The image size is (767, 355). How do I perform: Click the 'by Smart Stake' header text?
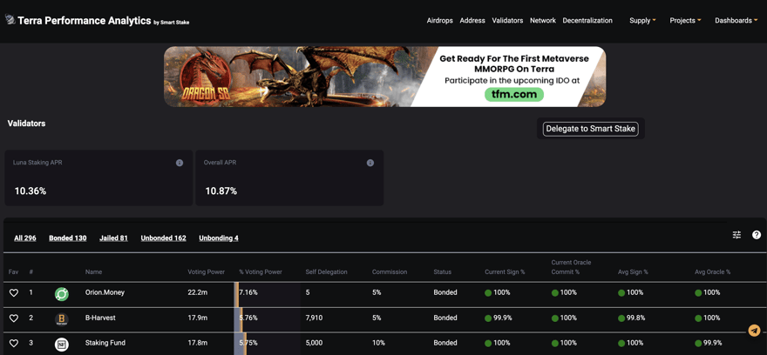click(x=171, y=23)
